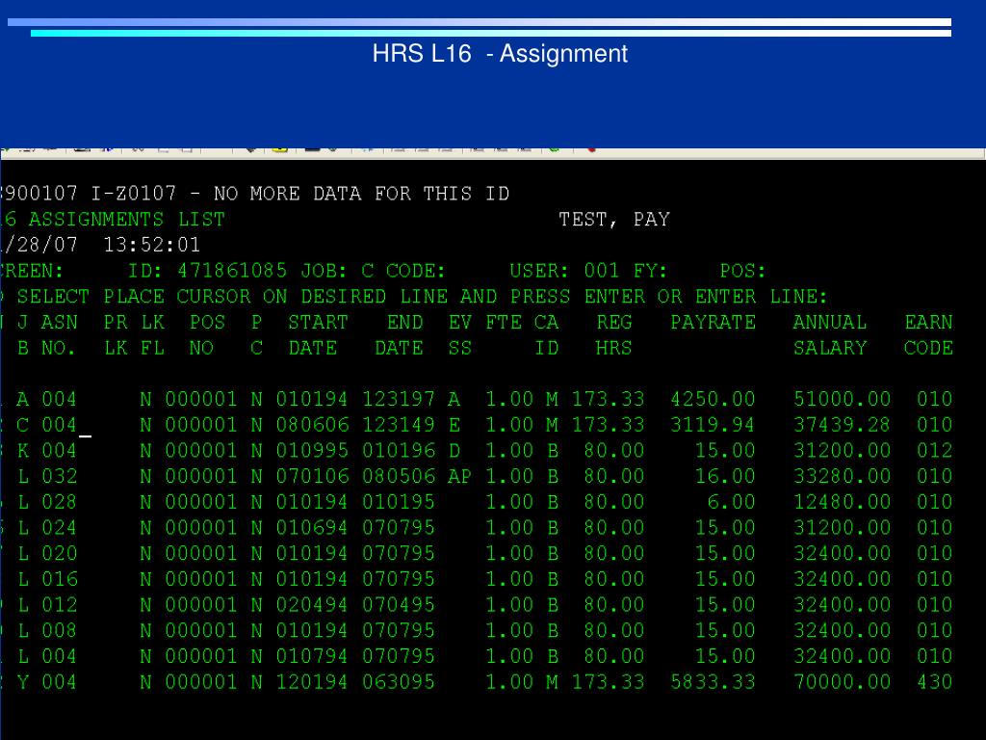Select assignment number 020
The image size is (986, 740).
[x=59, y=554]
